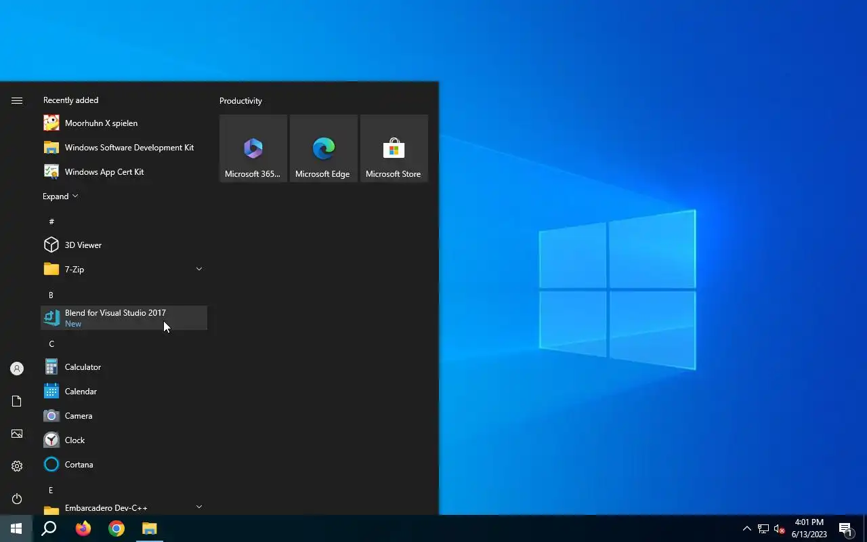Launch Google Chrome from taskbar
867x542 pixels.
click(x=117, y=528)
